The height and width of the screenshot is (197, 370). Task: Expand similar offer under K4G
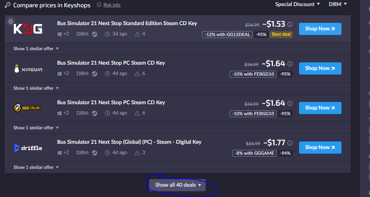click(x=36, y=49)
